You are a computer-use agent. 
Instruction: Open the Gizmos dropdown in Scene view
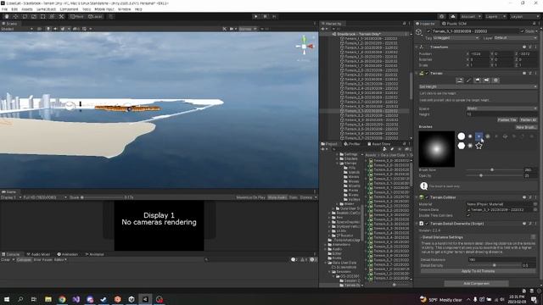coord(247,29)
